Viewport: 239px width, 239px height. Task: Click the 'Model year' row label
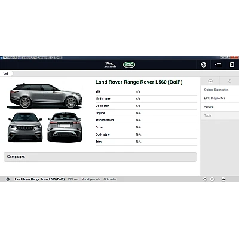click(103, 99)
